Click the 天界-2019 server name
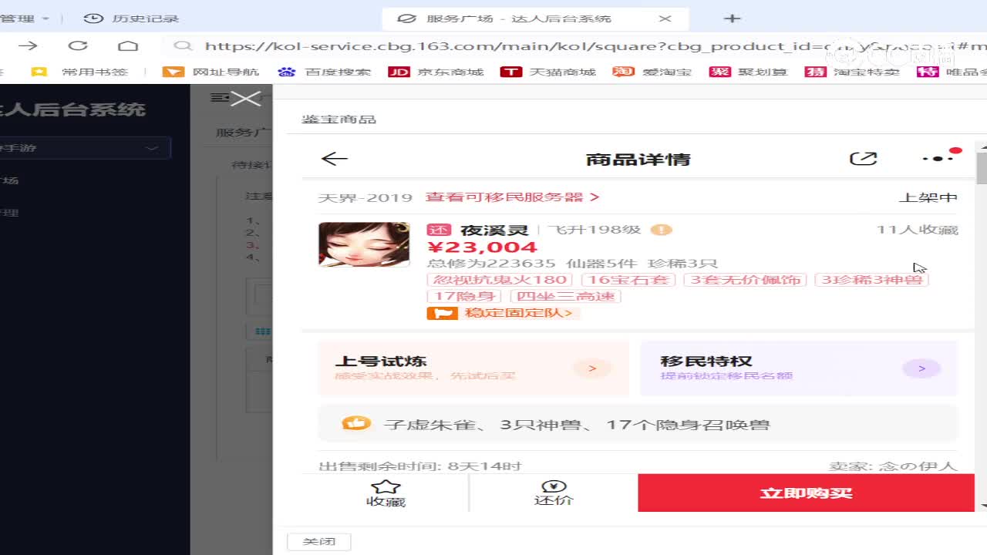 tap(365, 197)
